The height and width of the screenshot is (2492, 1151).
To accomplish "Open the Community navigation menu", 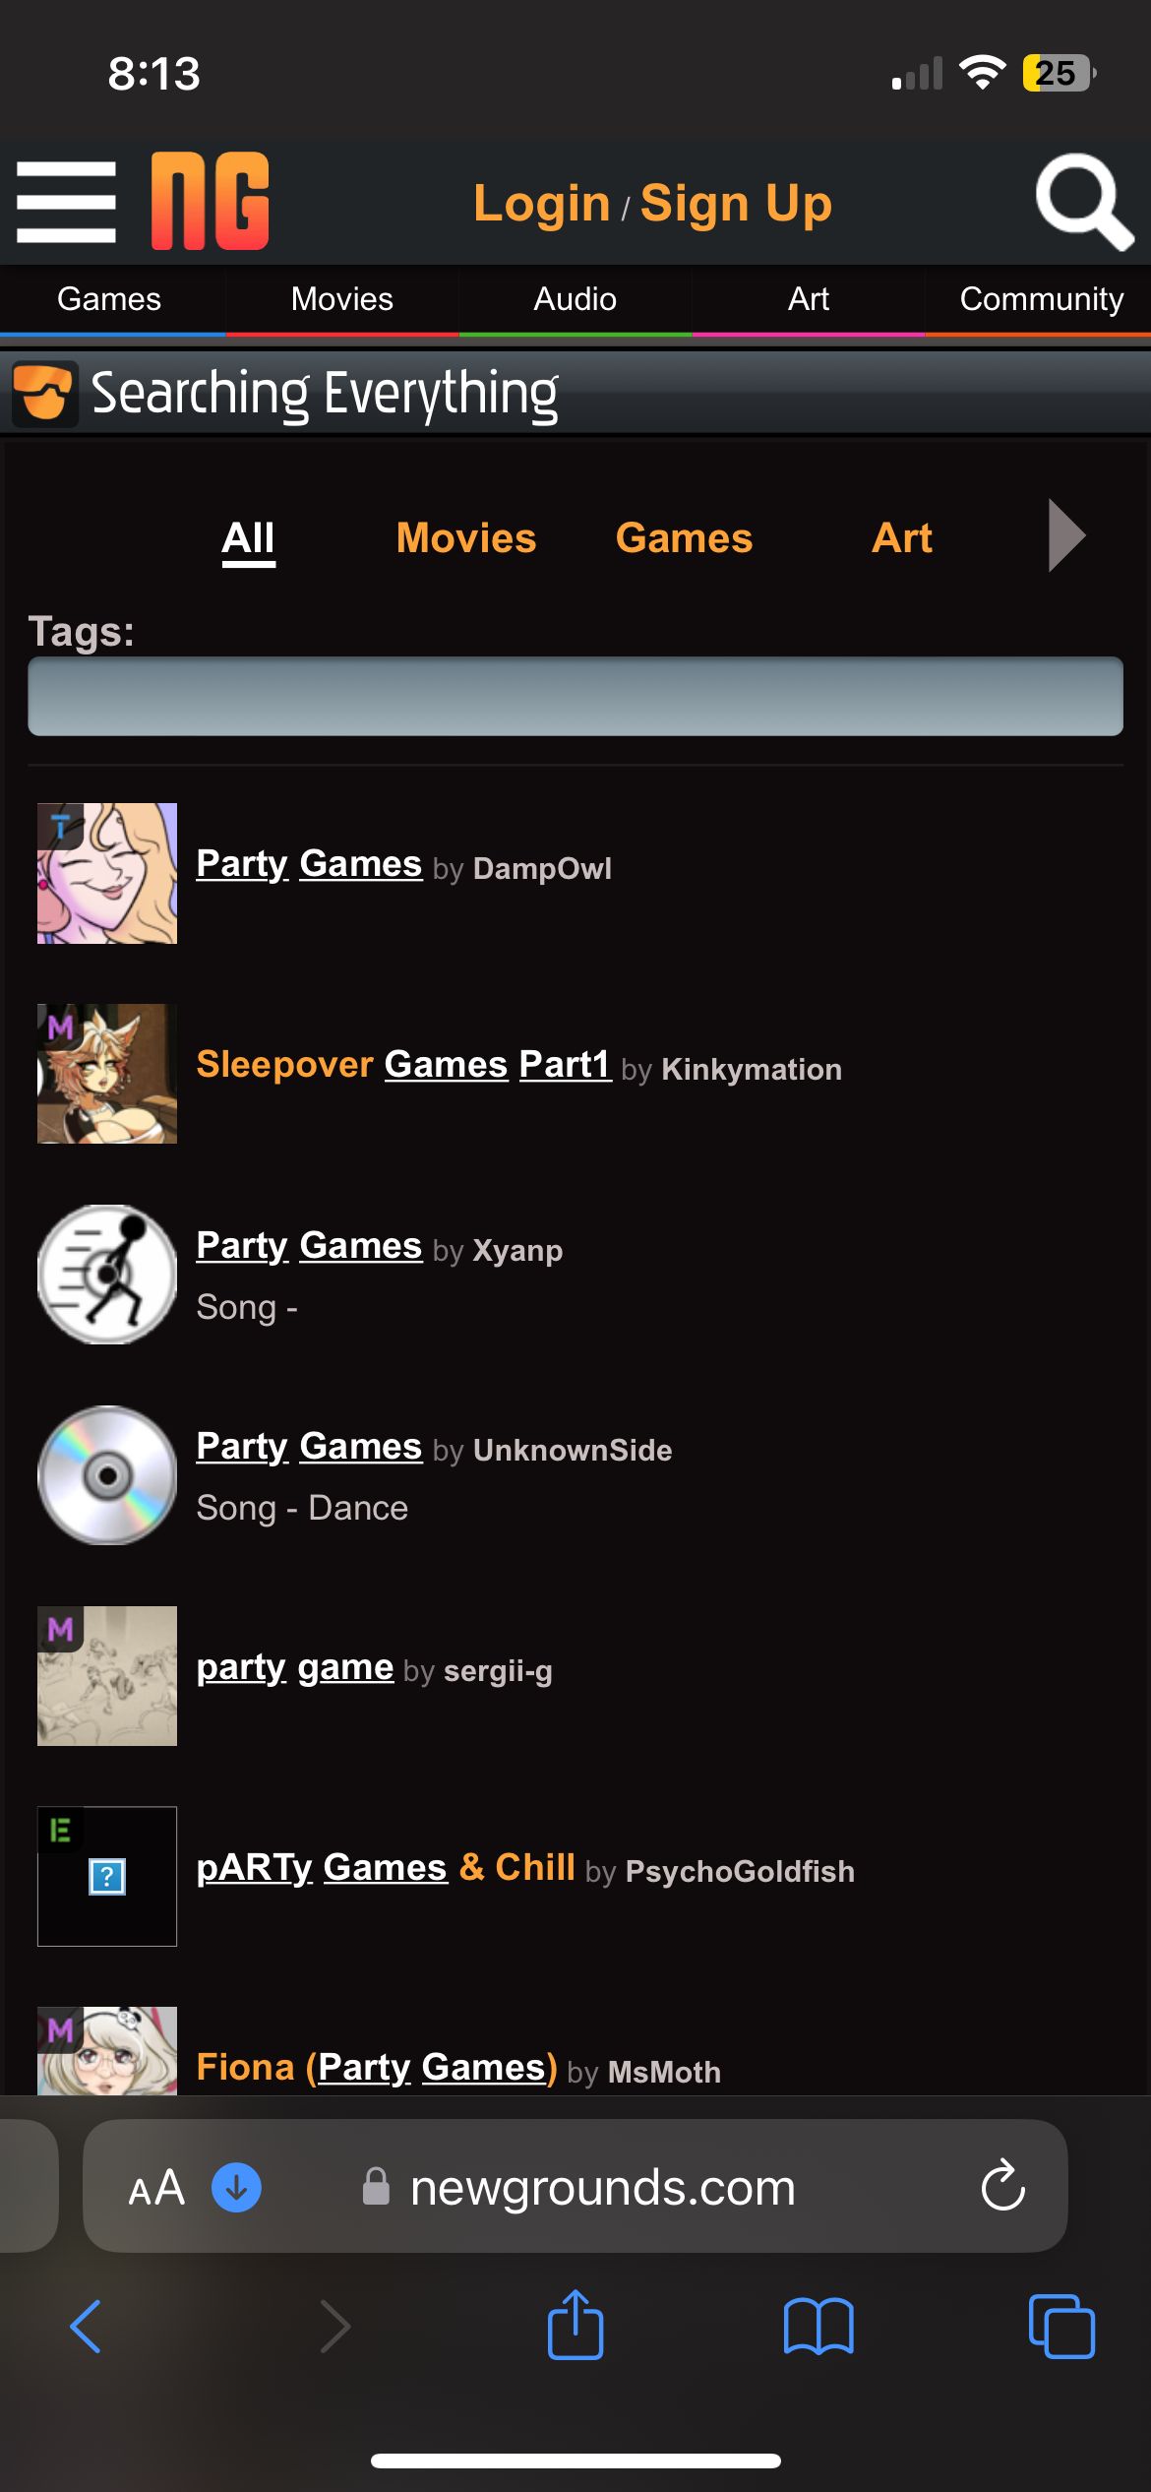I will 1041,299.
